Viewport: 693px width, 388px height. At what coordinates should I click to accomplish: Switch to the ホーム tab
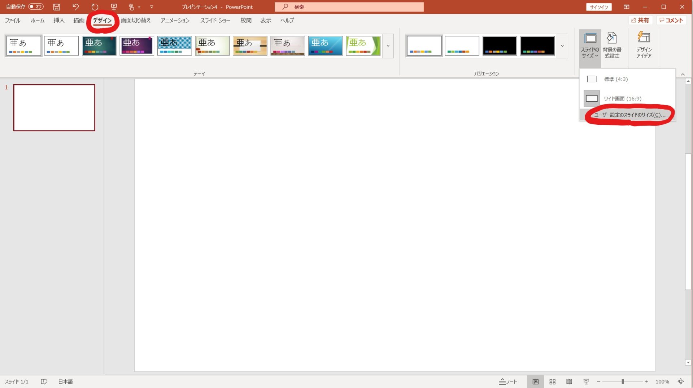point(38,20)
